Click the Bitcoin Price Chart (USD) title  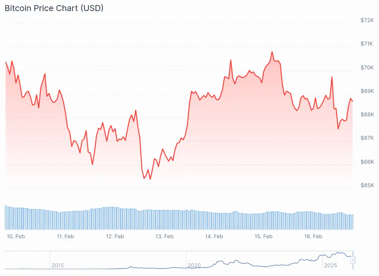[54, 8]
